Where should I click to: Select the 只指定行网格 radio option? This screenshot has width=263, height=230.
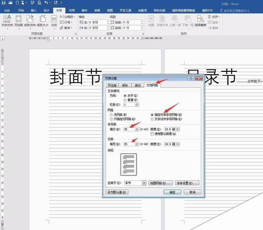click(111, 119)
